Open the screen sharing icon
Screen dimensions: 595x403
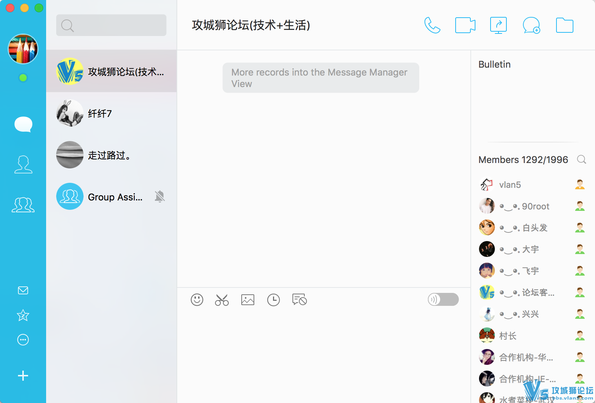click(498, 25)
